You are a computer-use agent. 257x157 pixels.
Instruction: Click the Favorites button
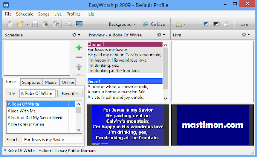click(70, 94)
